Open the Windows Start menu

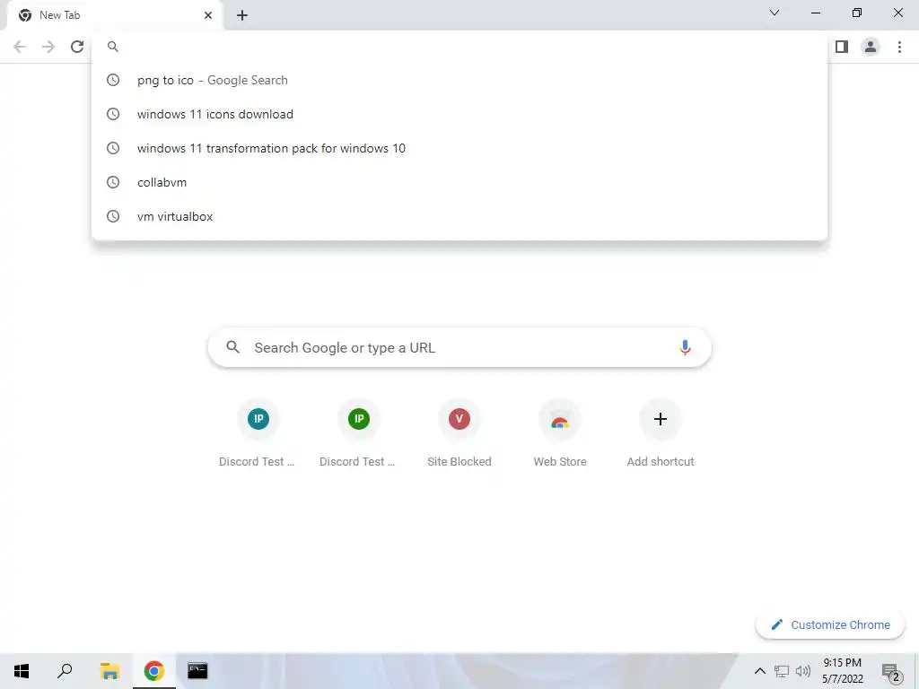[x=22, y=671]
